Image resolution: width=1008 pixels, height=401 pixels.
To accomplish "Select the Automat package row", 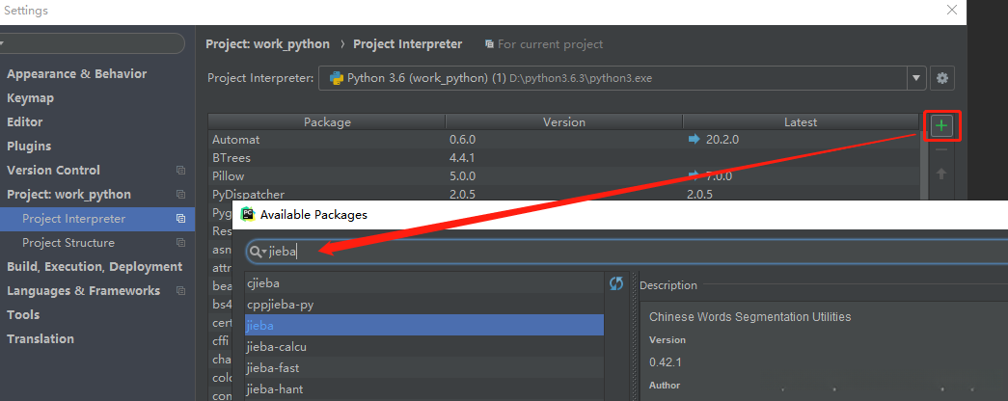I will coord(236,140).
